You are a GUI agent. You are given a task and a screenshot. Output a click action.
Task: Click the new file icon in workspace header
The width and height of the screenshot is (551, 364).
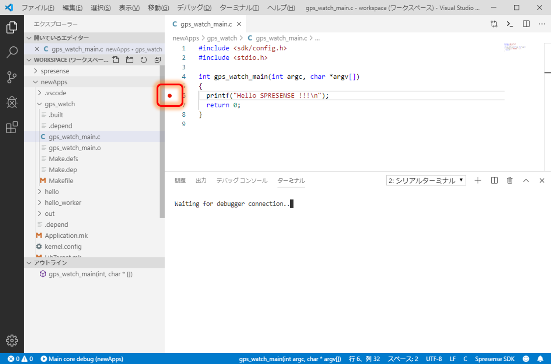coord(116,60)
